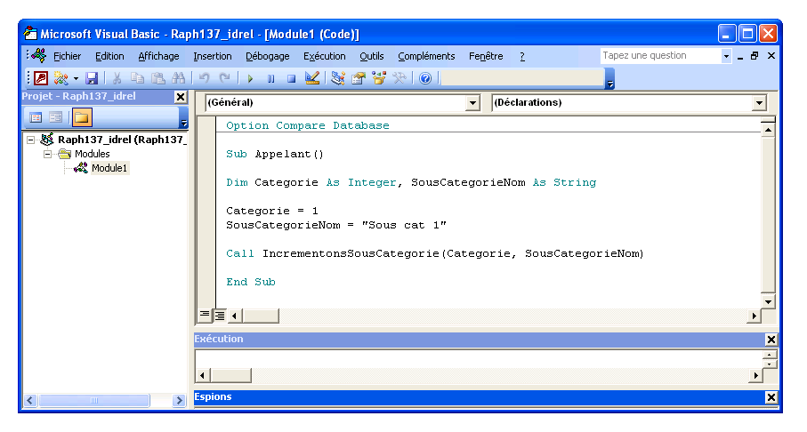Screen dimensions: 807x432
Task: Open the help question box dropdown arrow
Action: click(726, 56)
